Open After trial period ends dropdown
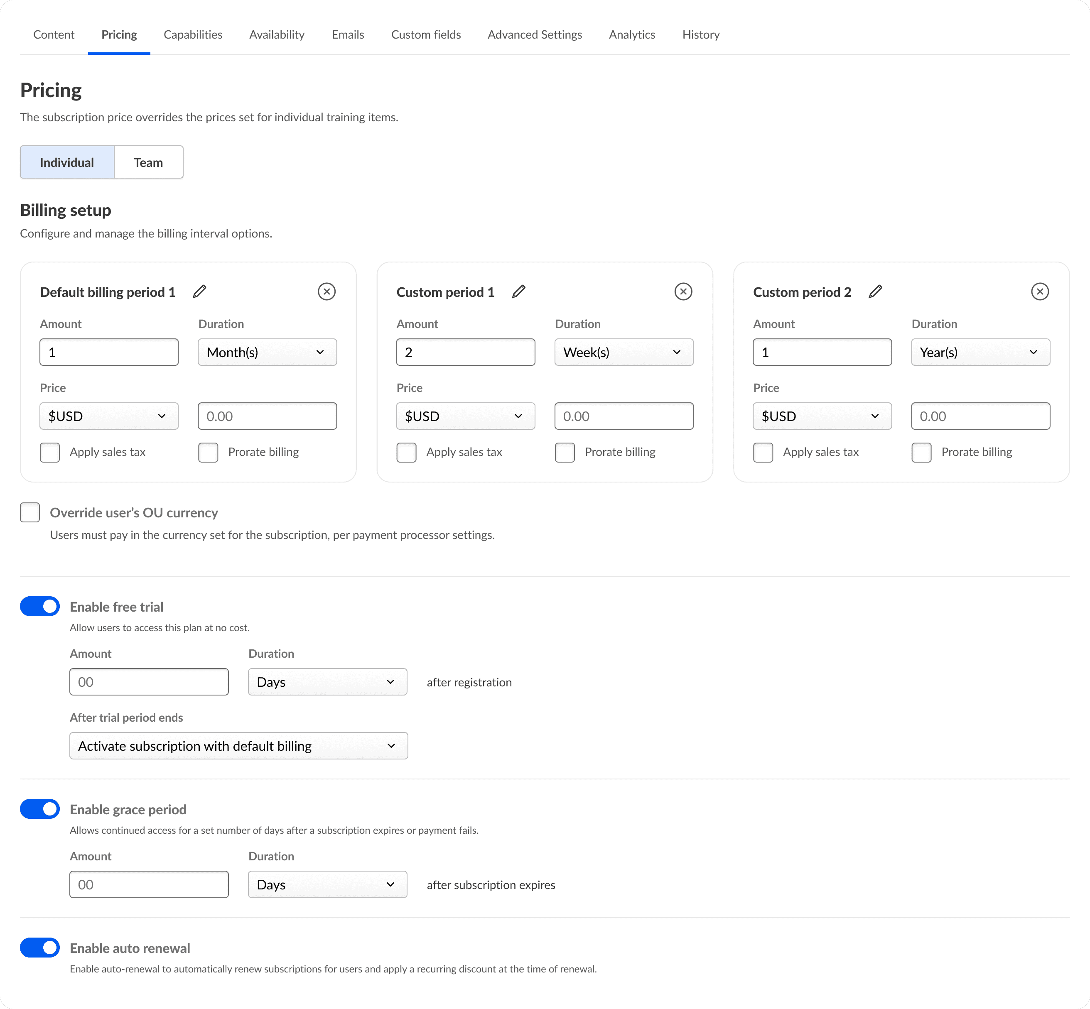1090x1009 pixels. pyautogui.click(x=238, y=746)
